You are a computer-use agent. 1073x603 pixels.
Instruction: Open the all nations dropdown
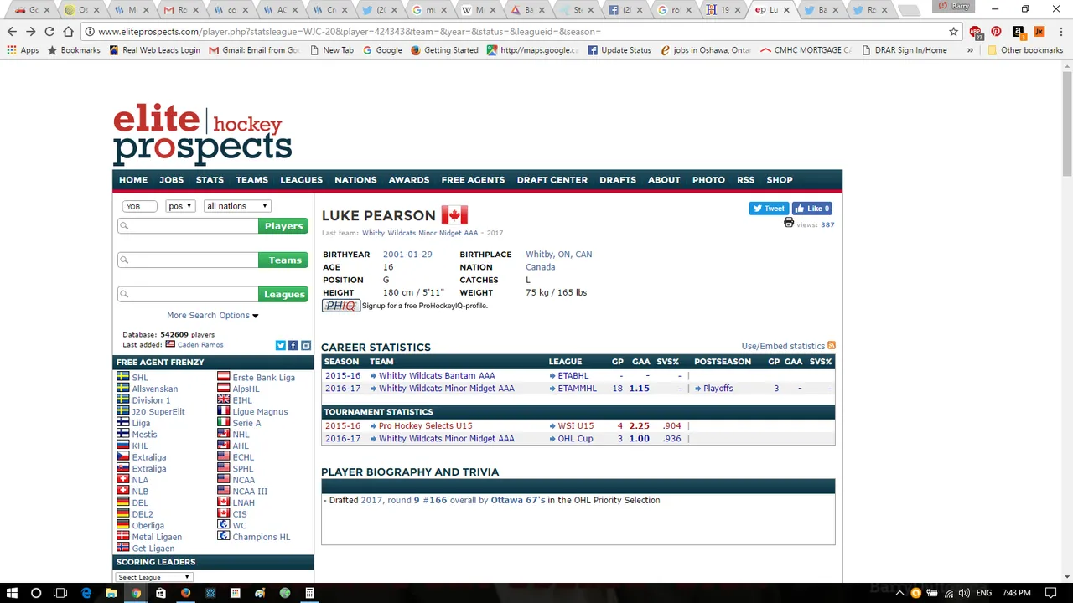237,206
